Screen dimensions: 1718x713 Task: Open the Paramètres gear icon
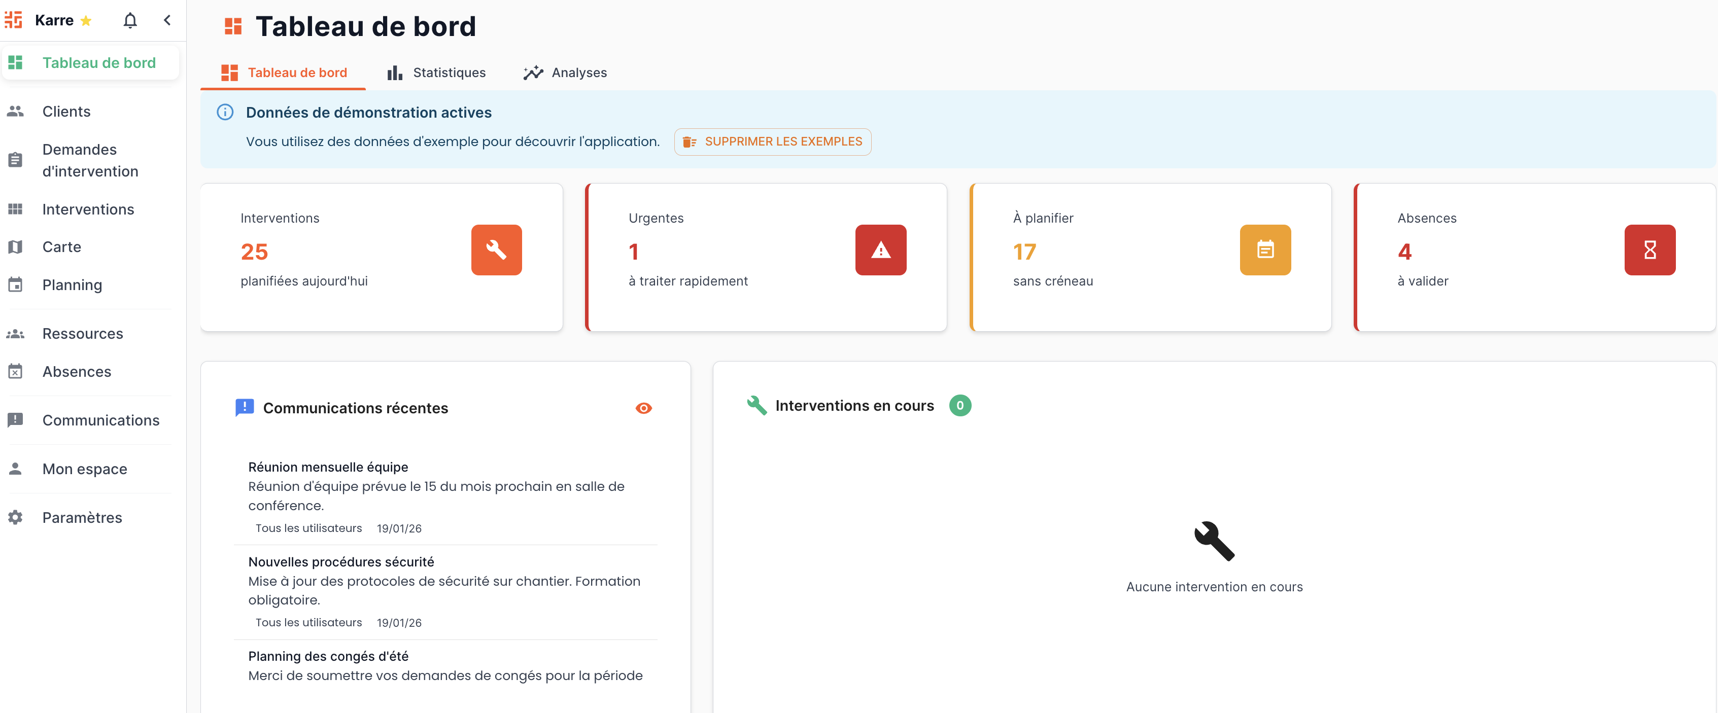pyautogui.click(x=15, y=518)
